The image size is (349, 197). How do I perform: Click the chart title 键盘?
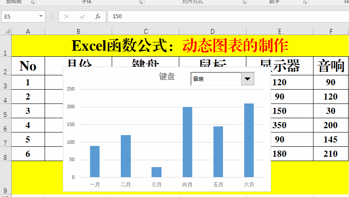coord(167,76)
